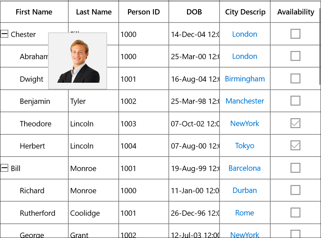
Task: Follow the Tokyo link
Action: point(245,146)
